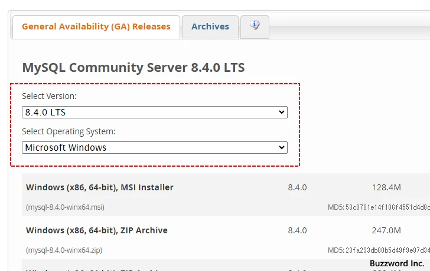Click the Select Operating System label
Image resolution: width=430 pixels, height=271 pixels.
click(69, 131)
